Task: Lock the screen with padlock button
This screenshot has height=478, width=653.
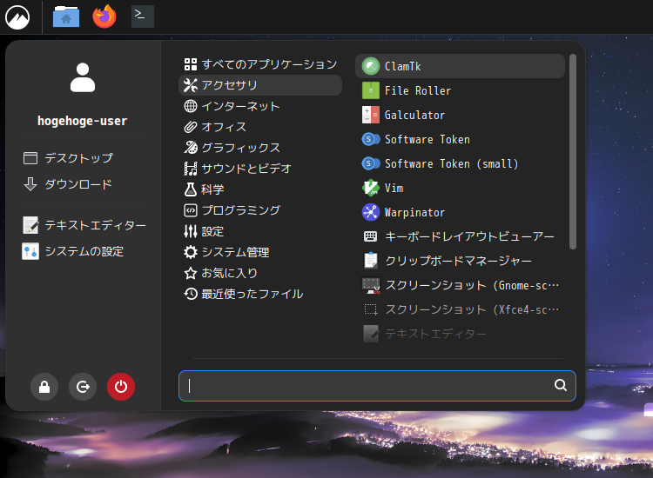Action: tap(44, 387)
